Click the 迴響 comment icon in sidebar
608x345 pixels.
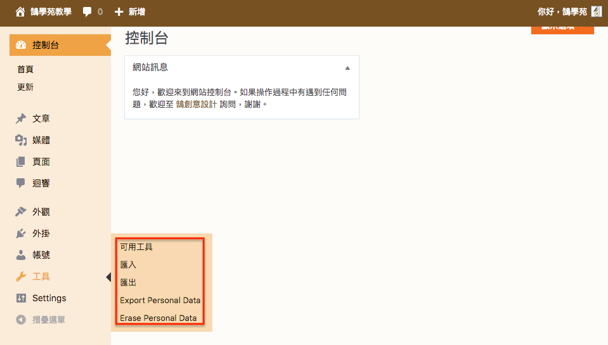(21, 183)
